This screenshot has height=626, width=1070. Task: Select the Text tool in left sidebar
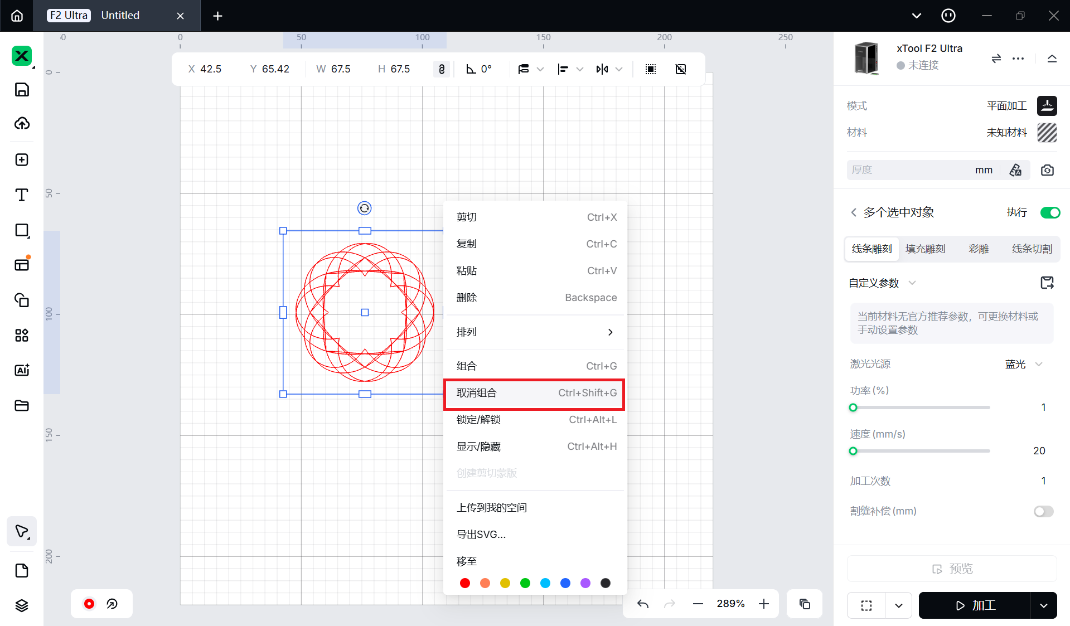click(x=22, y=195)
